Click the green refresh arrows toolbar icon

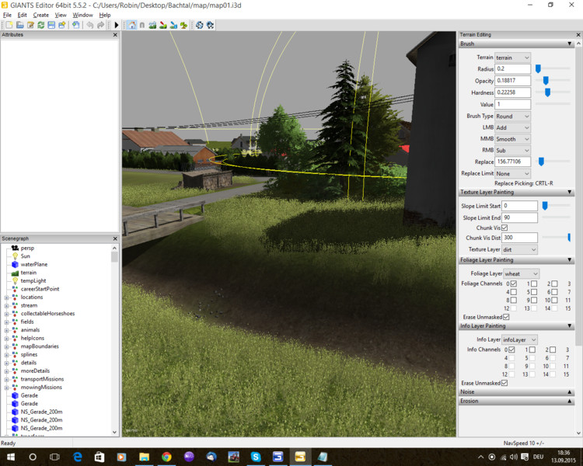click(x=41, y=25)
